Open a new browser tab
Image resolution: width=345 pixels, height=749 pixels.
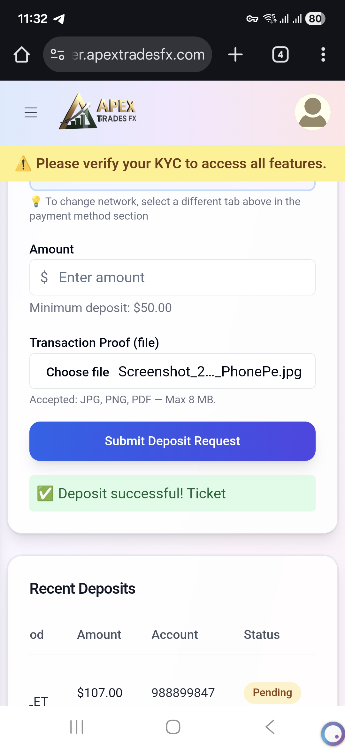coord(235,54)
